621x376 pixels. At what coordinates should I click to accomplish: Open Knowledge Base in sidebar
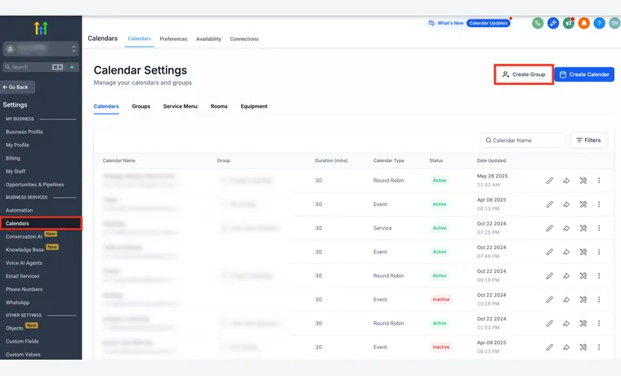click(x=25, y=249)
